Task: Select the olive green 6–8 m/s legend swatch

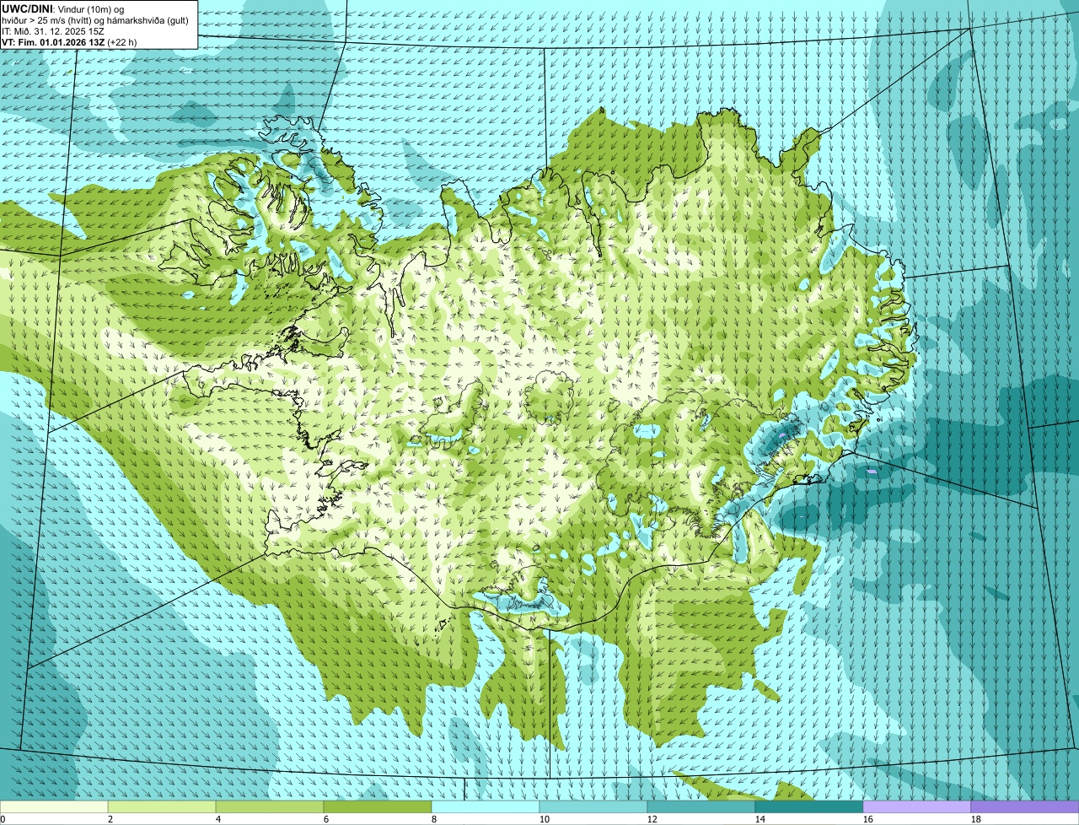Action: tap(378, 806)
